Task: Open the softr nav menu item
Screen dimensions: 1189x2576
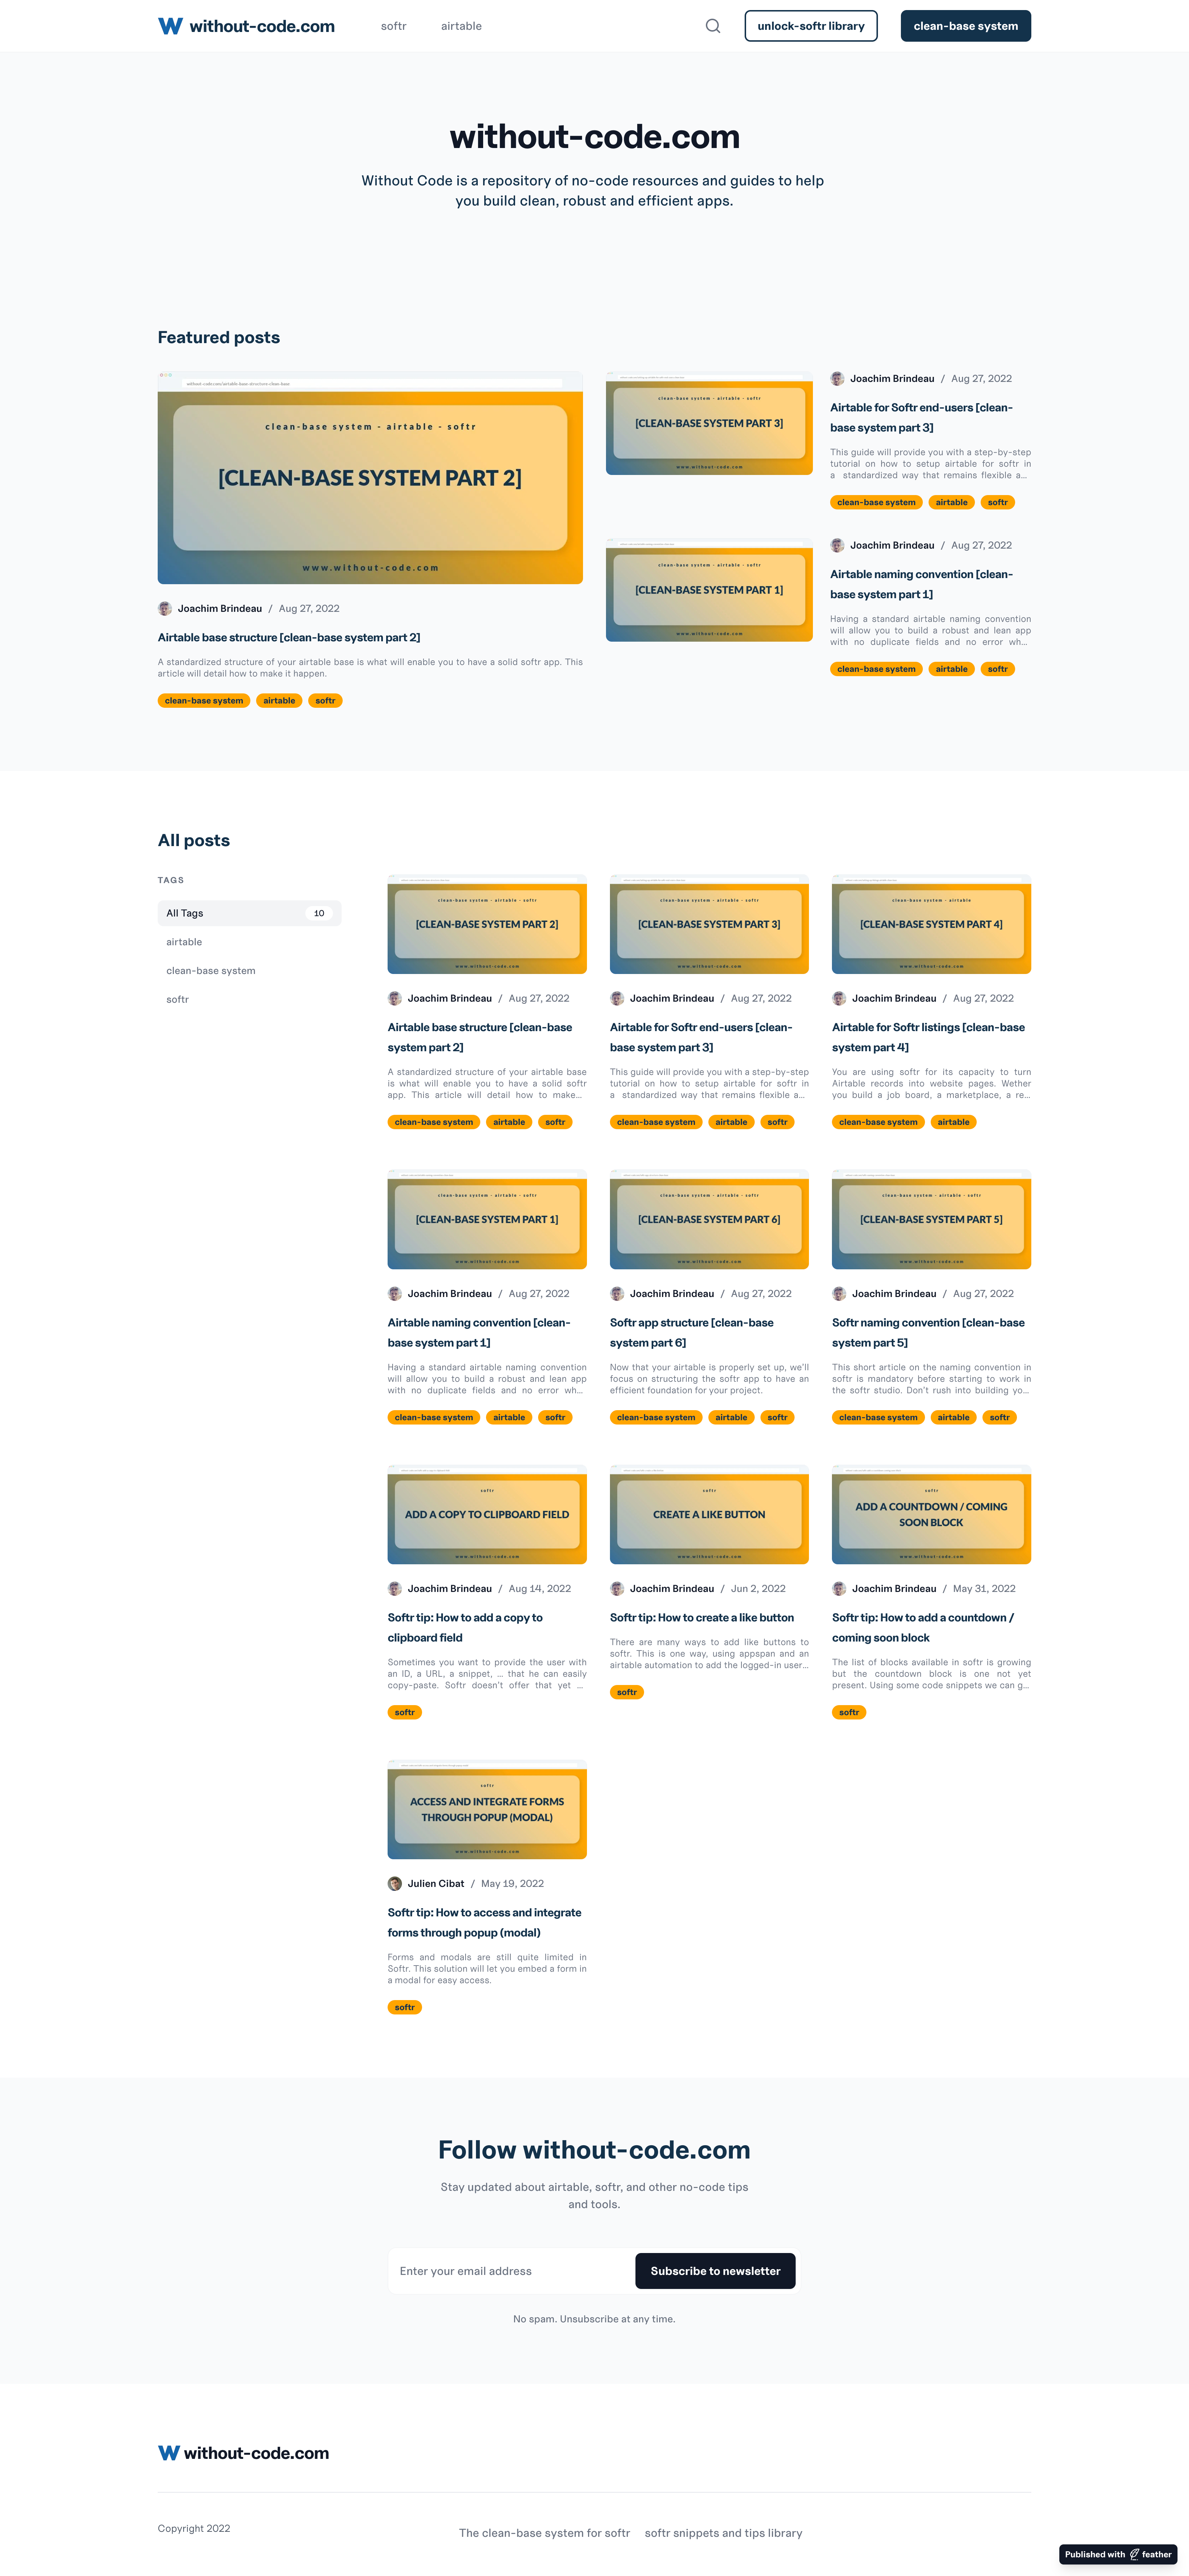Action: pos(394,26)
